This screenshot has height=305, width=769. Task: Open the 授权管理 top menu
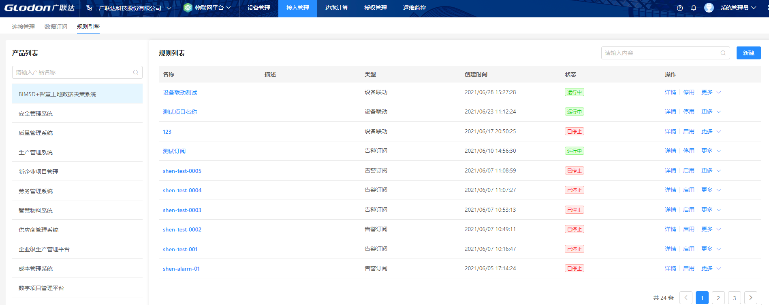click(x=376, y=8)
